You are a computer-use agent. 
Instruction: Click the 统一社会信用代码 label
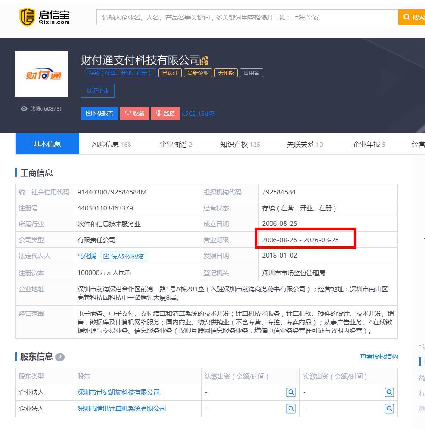click(44, 192)
